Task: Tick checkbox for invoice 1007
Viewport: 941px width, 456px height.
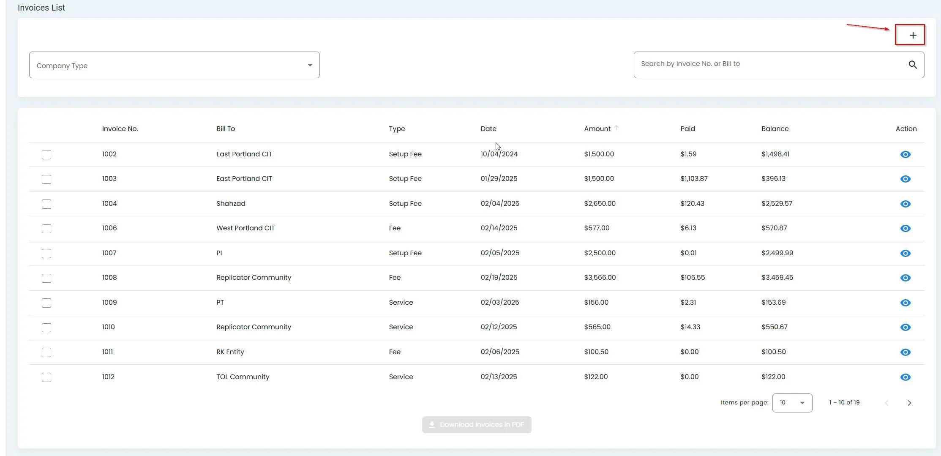Action: click(x=46, y=254)
